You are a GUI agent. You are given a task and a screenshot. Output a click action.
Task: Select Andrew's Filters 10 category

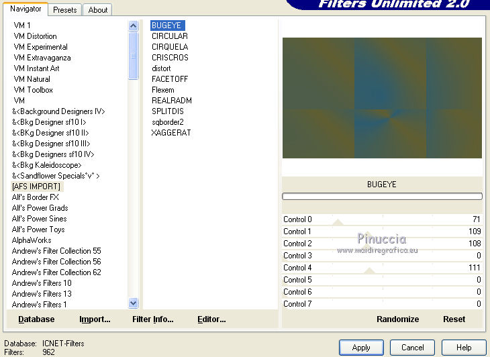tap(42, 283)
